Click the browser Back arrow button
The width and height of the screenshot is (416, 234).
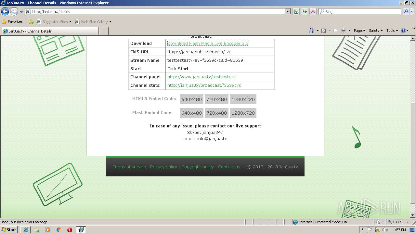click(x=5, y=12)
